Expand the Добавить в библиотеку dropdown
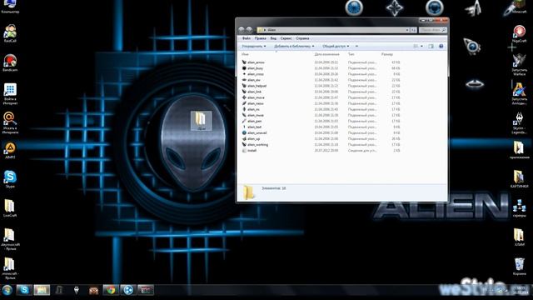This screenshot has height=300, width=533. tap(294, 47)
